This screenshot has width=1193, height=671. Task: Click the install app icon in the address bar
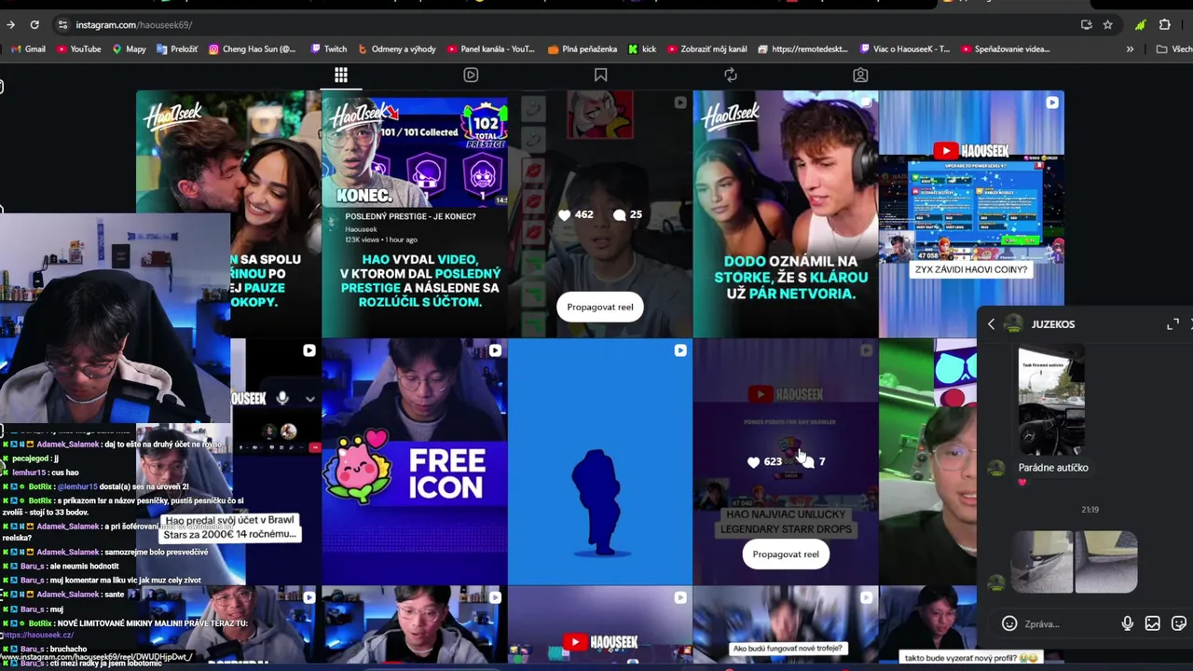(x=1087, y=24)
